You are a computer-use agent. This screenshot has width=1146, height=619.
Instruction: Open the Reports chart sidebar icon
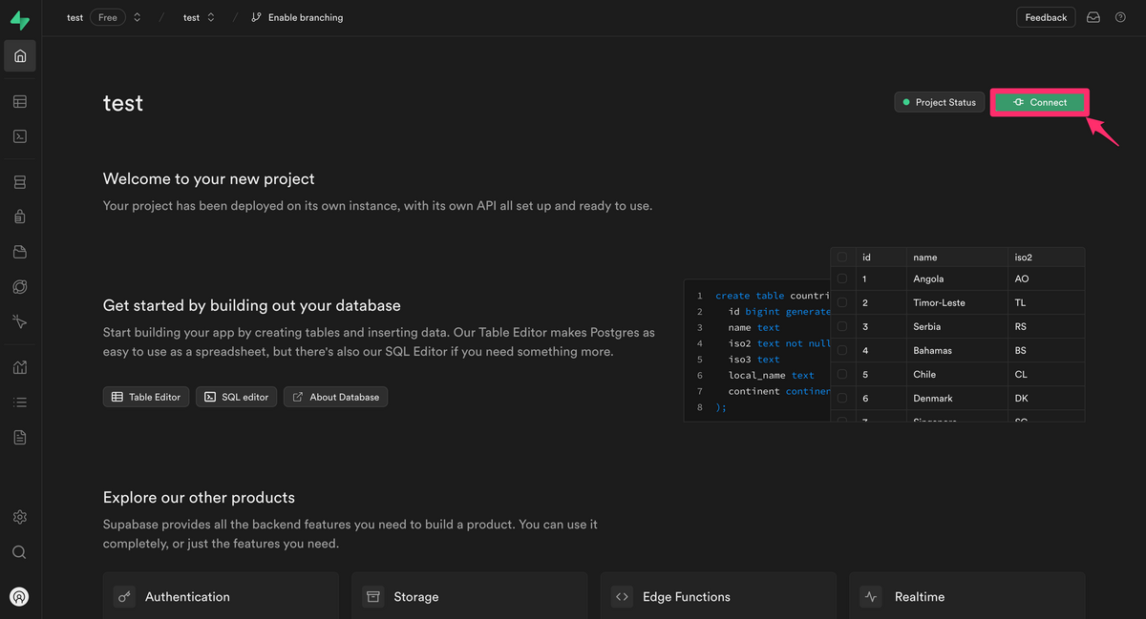pyautogui.click(x=20, y=367)
